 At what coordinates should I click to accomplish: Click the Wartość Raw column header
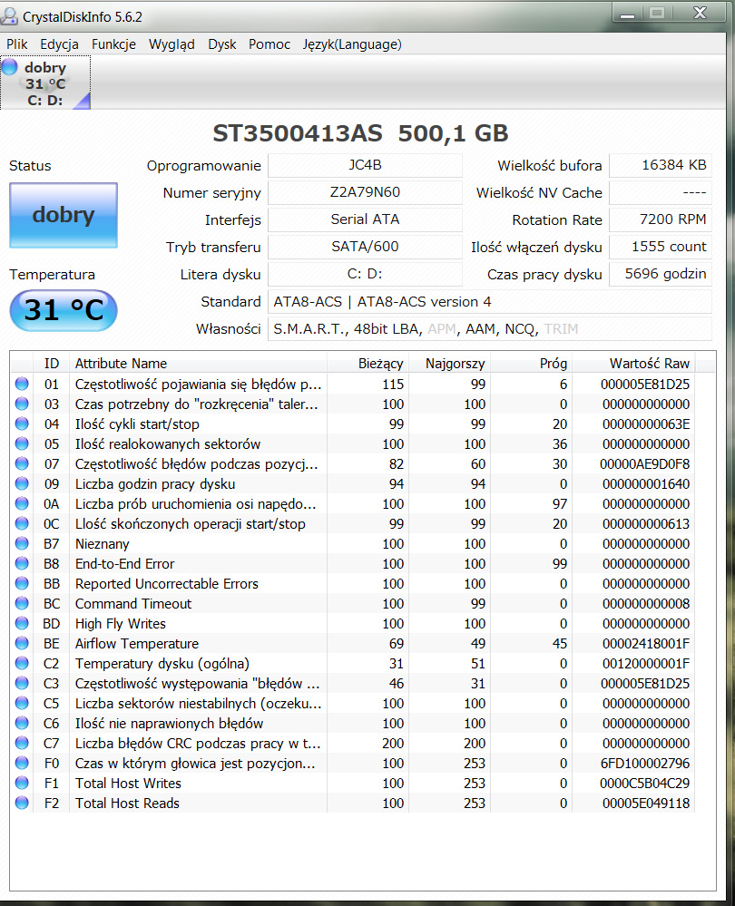(x=633, y=364)
